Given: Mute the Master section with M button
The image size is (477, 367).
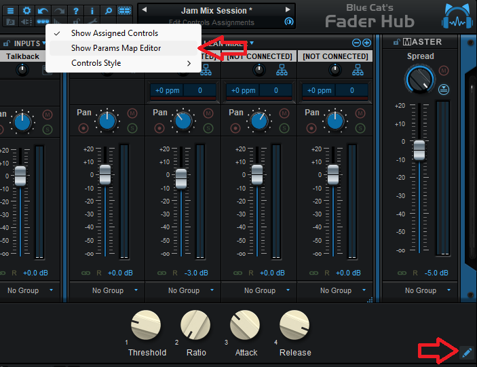Looking at the screenshot, I should [444, 71].
